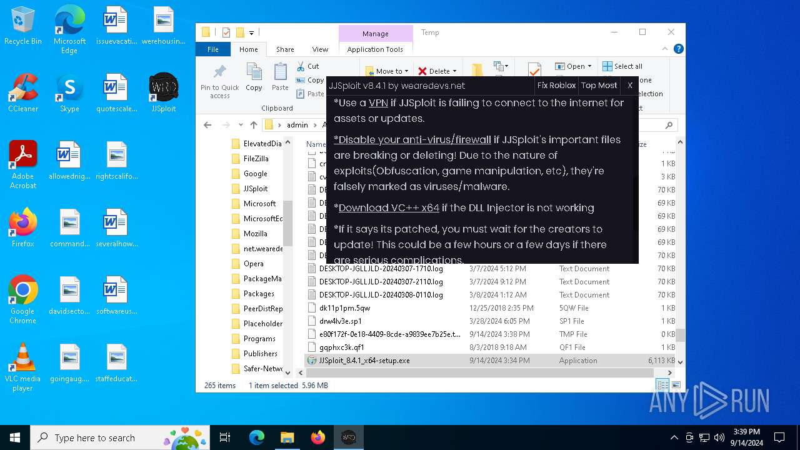This screenshot has width=800, height=450.
Task: Click the horizontal scrollbar in file list
Action: coord(479,372)
